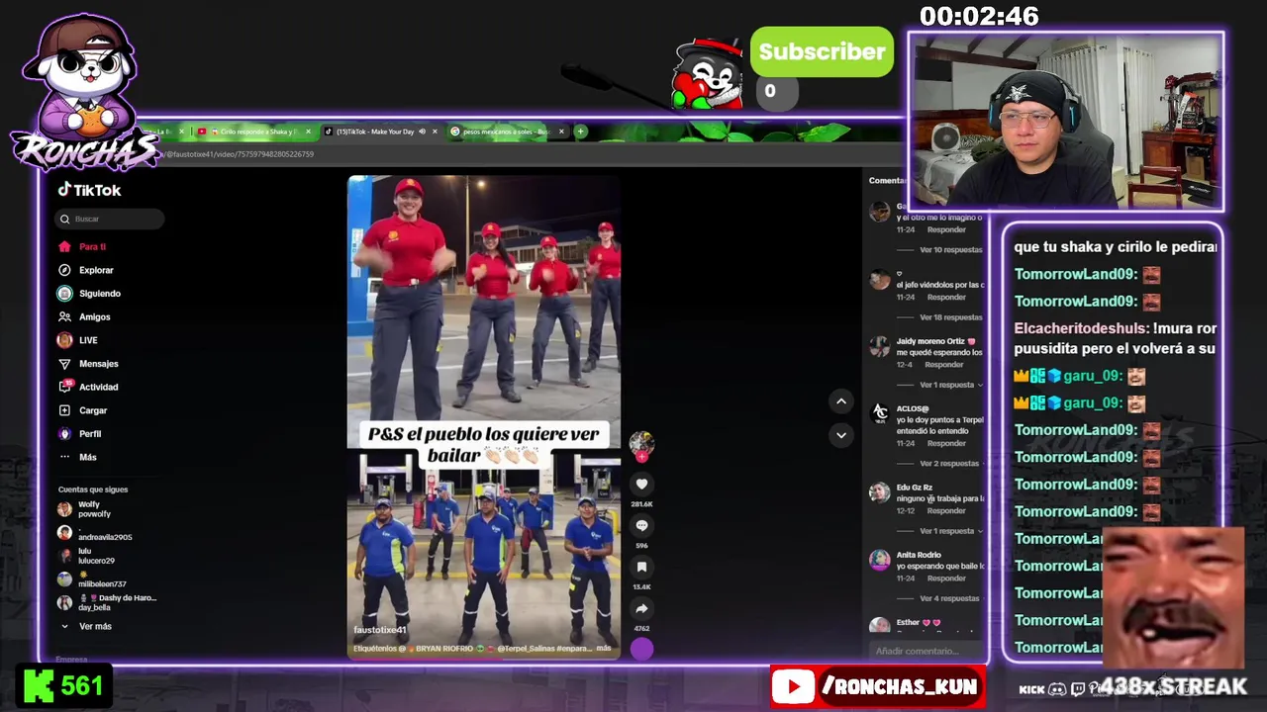Open the Amigos page
Image resolution: width=1267 pixels, height=712 pixels.
[x=84, y=316]
